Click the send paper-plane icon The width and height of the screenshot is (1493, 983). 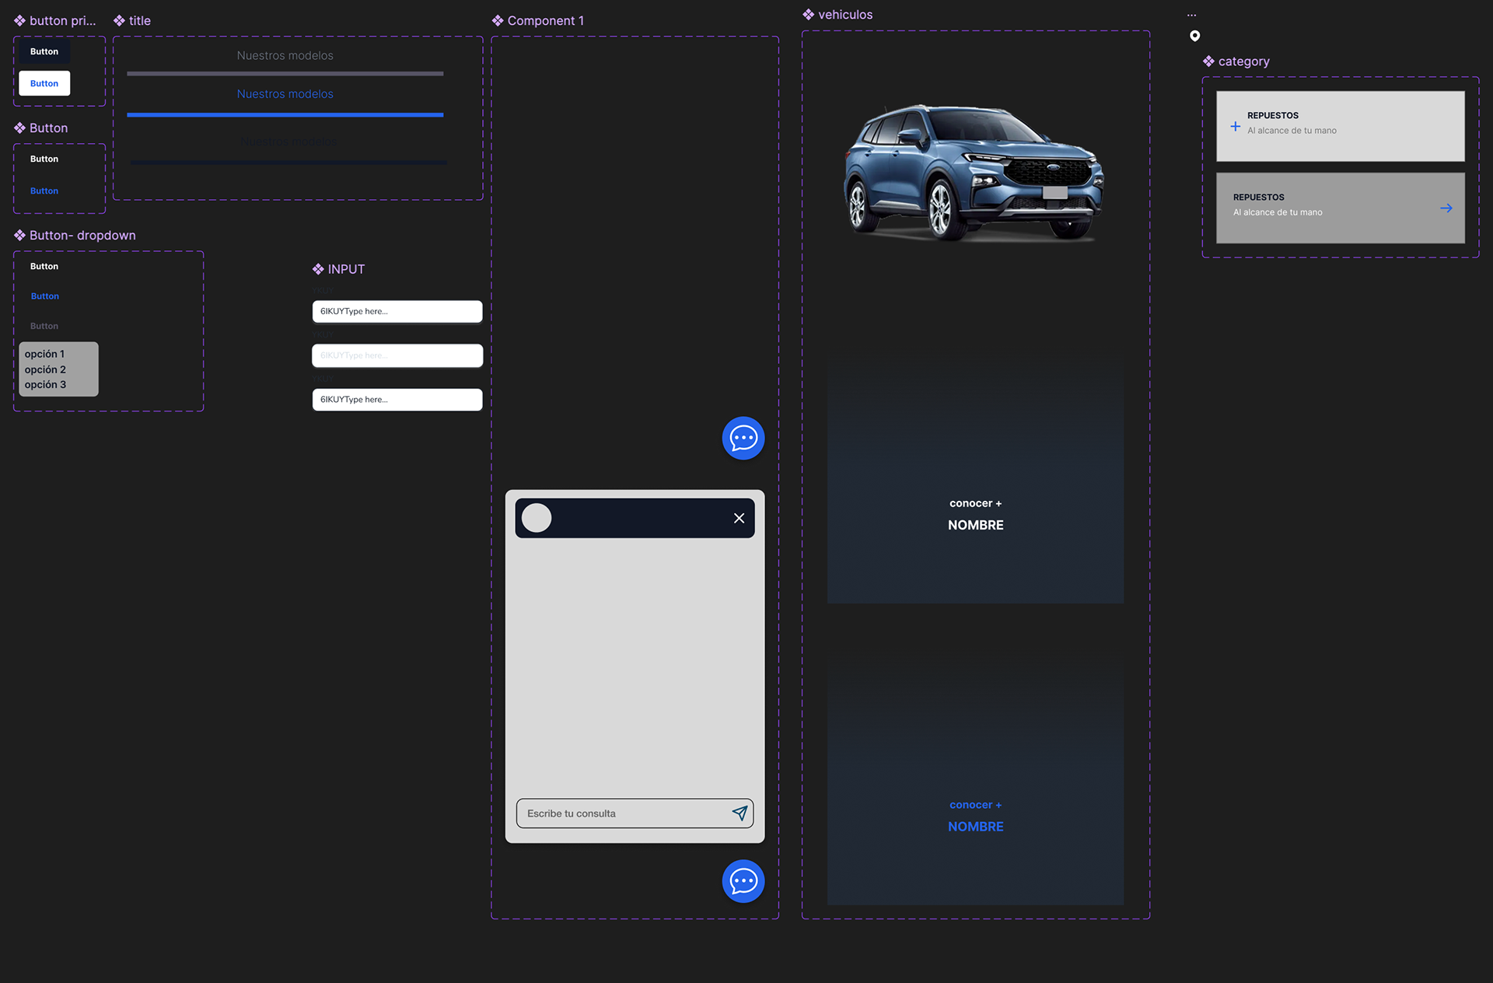(740, 813)
